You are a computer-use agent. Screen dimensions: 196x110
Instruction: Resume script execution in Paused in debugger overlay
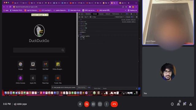point(45,15)
